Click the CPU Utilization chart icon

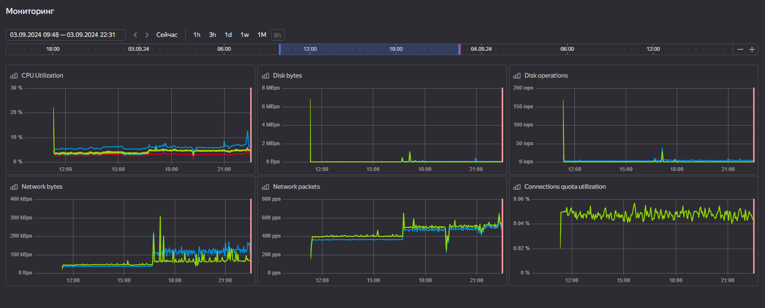pyautogui.click(x=14, y=76)
